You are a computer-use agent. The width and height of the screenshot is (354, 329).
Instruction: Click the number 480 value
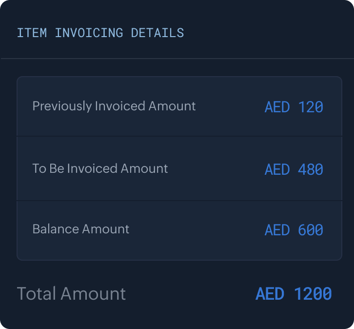pyautogui.click(x=311, y=169)
